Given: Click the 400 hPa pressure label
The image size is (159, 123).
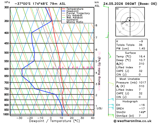Looking at the screenshot, I should (x=7, y=33).
